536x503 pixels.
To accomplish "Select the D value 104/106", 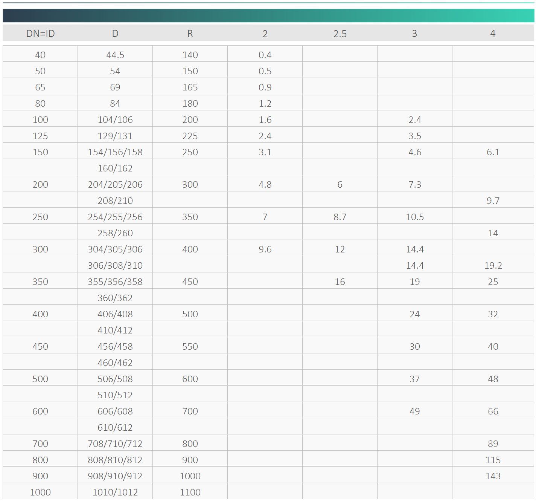I will pyautogui.click(x=115, y=120).
